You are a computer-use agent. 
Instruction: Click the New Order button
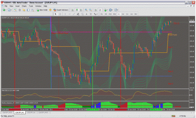point(42,10)
